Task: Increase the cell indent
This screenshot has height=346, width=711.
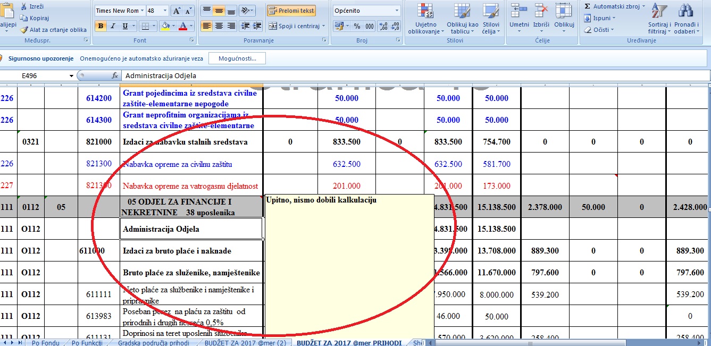Action: [257, 26]
